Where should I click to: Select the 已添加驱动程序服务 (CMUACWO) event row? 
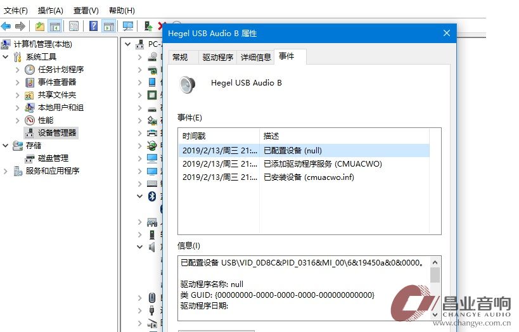coord(304,164)
